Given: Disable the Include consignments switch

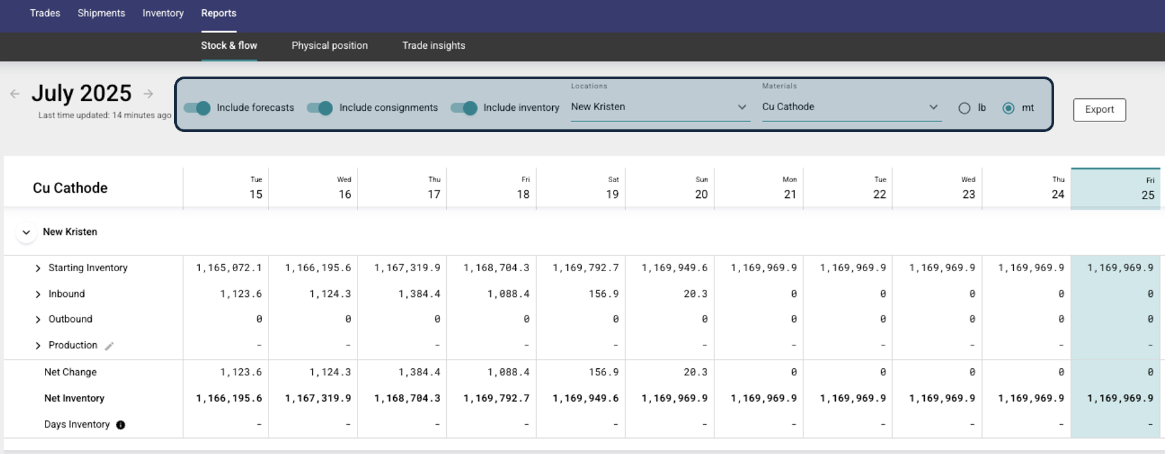Looking at the screenshot, I should tap(320, 108).
